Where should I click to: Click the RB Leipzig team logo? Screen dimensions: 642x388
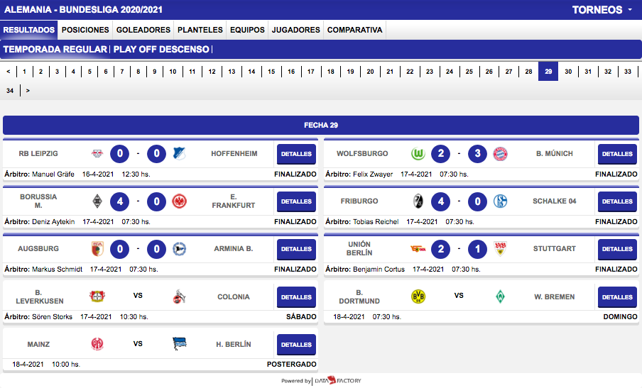tap(97, 154)
